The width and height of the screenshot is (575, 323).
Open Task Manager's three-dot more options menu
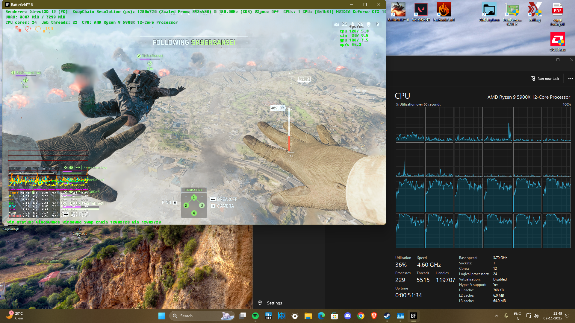click(571, 79)
